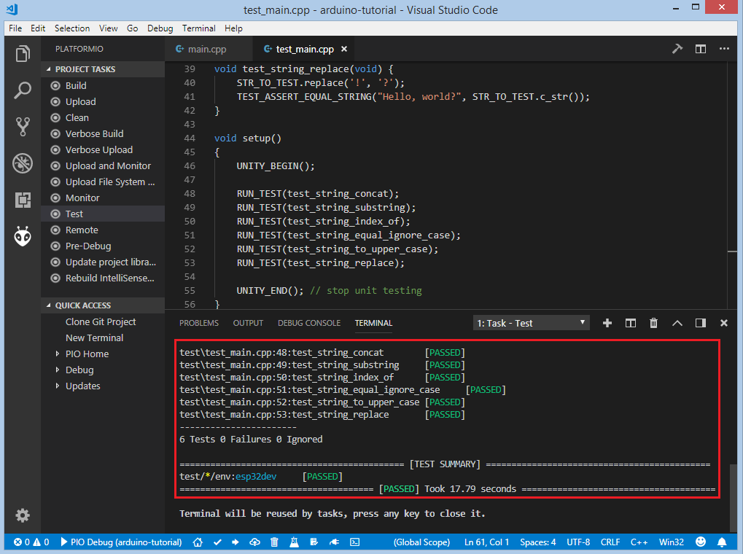This screenshot has width=743, height=554.
Task: Run the Build project task
Action: pyautogui.click(x=103, y=86)
